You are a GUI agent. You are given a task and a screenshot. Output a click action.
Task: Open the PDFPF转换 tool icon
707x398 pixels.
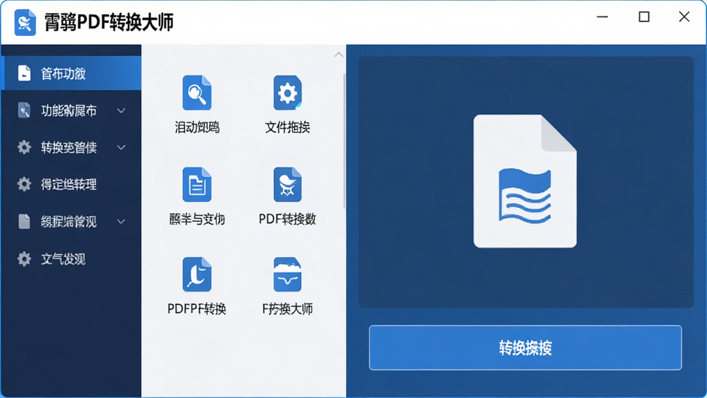coord(197,274)
